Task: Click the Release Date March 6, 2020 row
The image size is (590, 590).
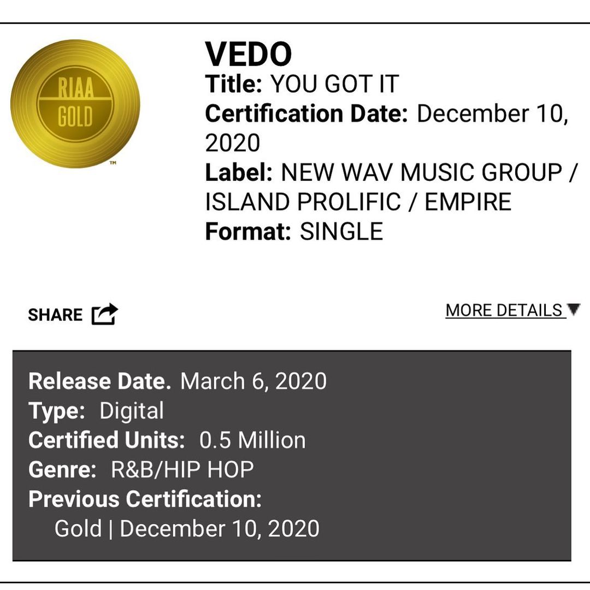Action: 178,381
